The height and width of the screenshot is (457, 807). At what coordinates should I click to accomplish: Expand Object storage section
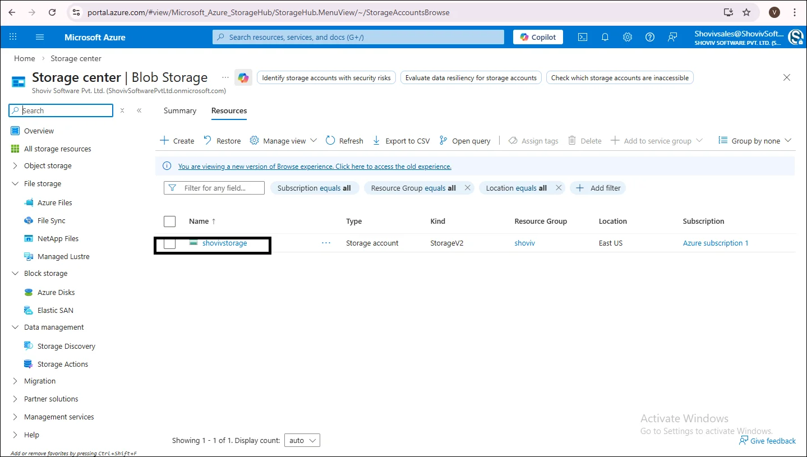(x=15, y=166)
